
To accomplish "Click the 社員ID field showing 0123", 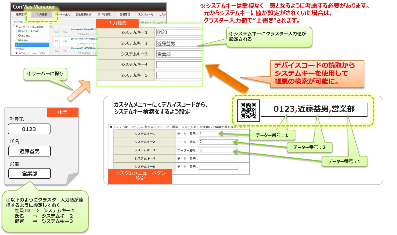I will click(29, 129).
